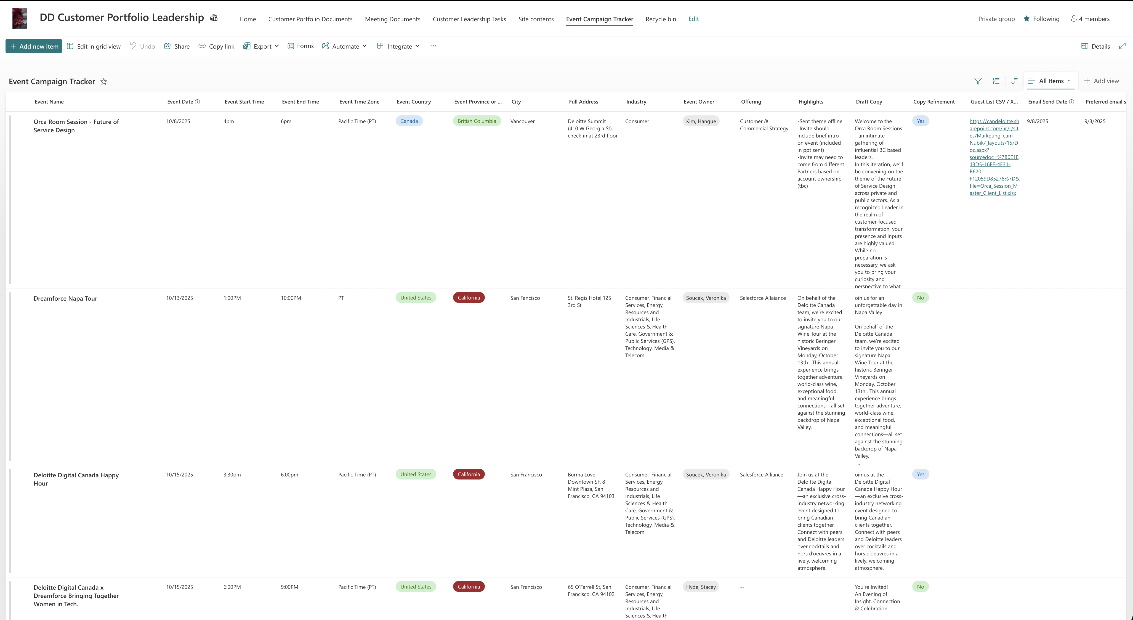
Task: Click Copy Refinement column header
Action: (x=934, y=102)
